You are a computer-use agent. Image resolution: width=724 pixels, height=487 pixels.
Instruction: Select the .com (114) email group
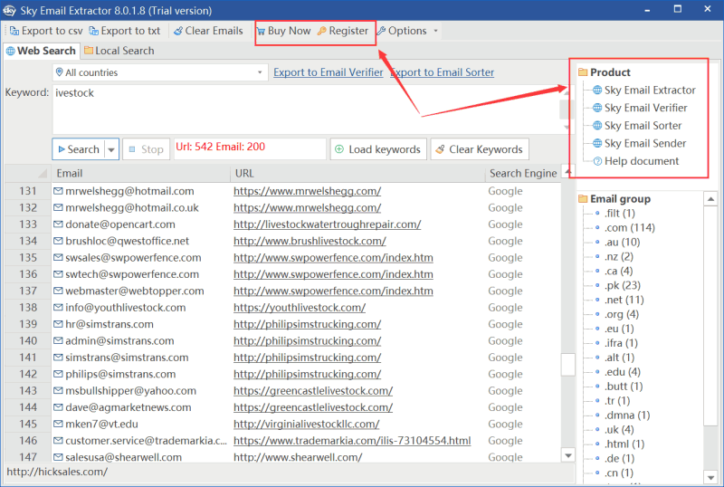[630, 228]
